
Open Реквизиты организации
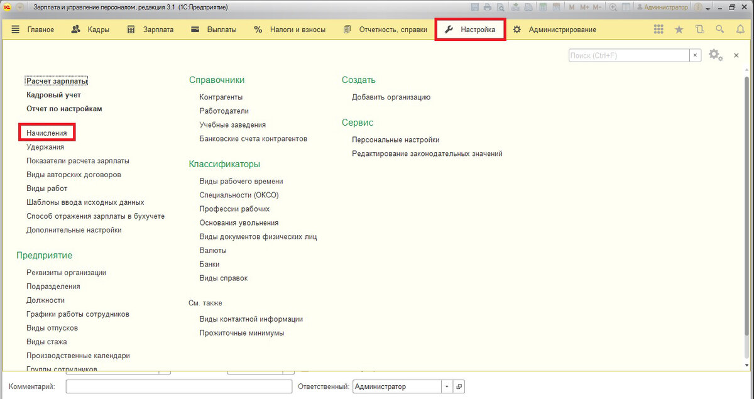[x=66, y=273]
